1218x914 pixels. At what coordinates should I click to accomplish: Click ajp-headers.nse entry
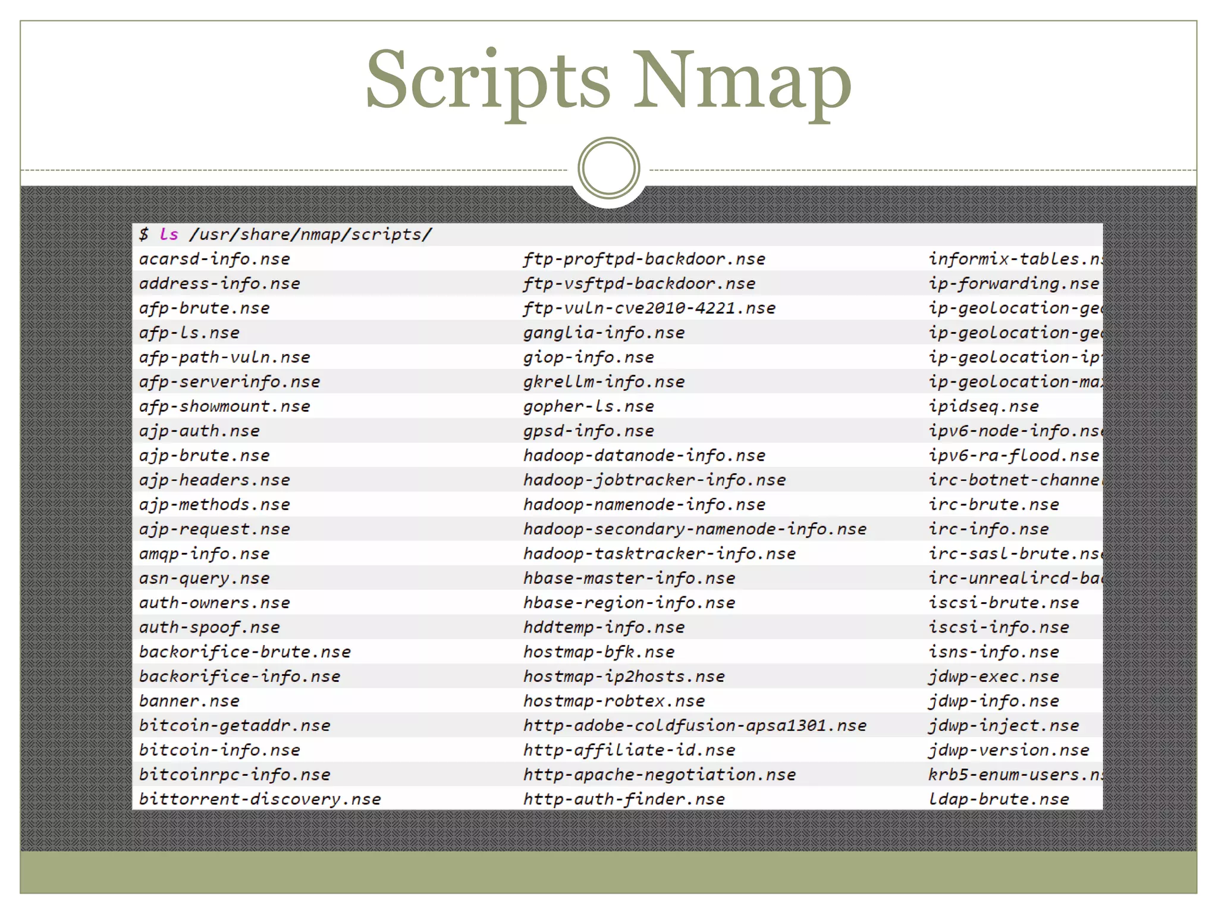215,480
